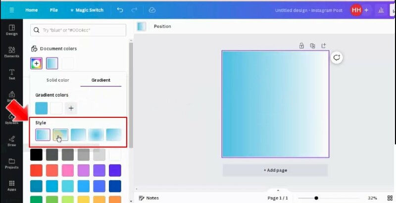Viewport: 396px width, 203px height.
Task: Pick the pink color swatch
Action: (68, 170)
